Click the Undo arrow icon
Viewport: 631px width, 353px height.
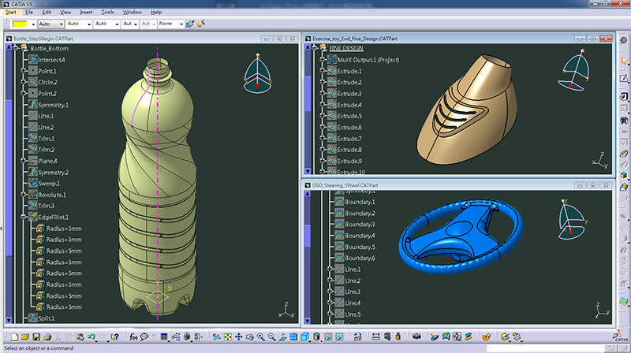(91, 337)
